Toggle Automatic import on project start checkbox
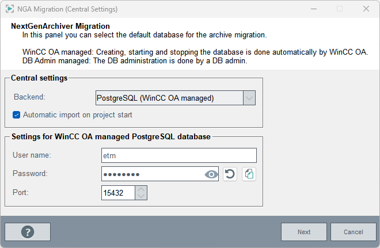 click(x=16, y=115)
